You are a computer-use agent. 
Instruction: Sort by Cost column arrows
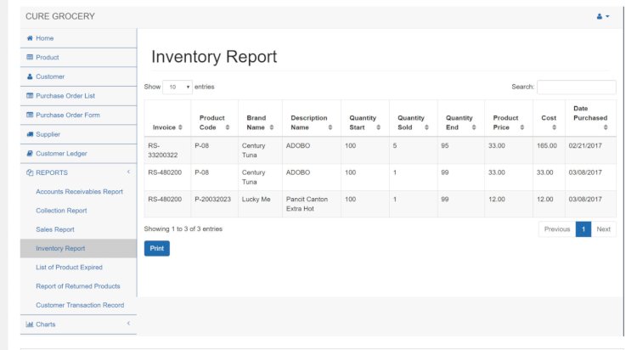click(554, 127)
